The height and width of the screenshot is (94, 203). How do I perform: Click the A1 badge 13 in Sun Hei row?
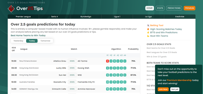114,75
